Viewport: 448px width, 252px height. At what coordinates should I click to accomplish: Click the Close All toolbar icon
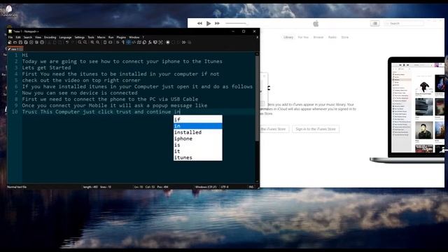(x=36, y=42)
